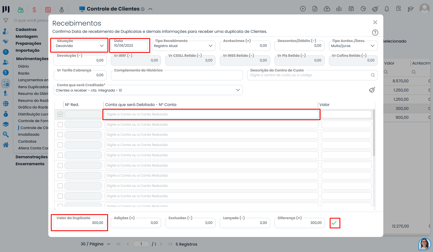This screenshot has height=252, width=433.
Task: Open Razão under Movimentações
Action: tap(24, 73)
